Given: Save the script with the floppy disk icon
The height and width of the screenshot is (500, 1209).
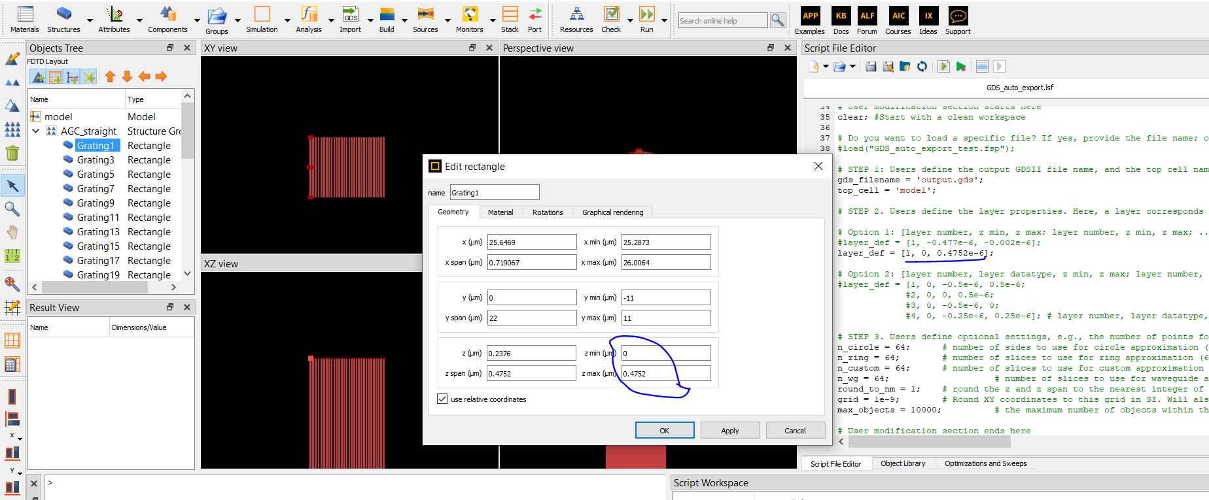Looking at the screenshot, I should click(x=871, y=66).
